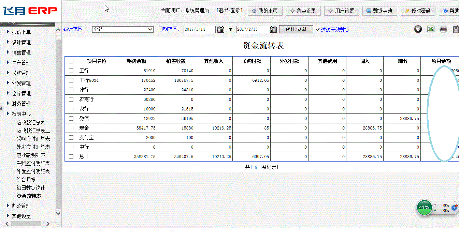Go to 我的主页 home button
This screenshot has height=228, width=459.
[265, 11]
